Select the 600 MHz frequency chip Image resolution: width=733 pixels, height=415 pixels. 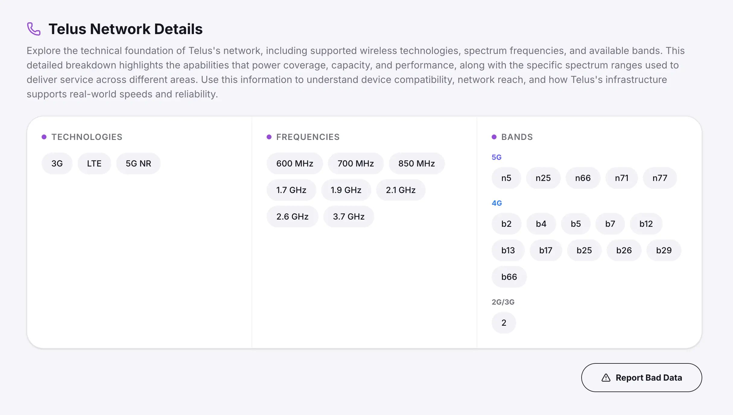coord(295,163)
